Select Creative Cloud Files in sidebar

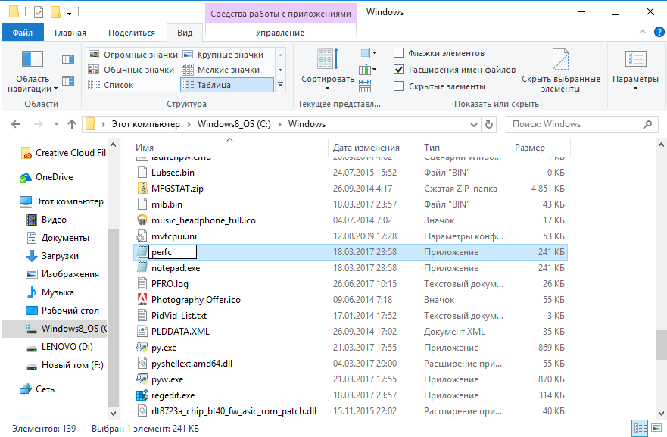tap(63, 153)
